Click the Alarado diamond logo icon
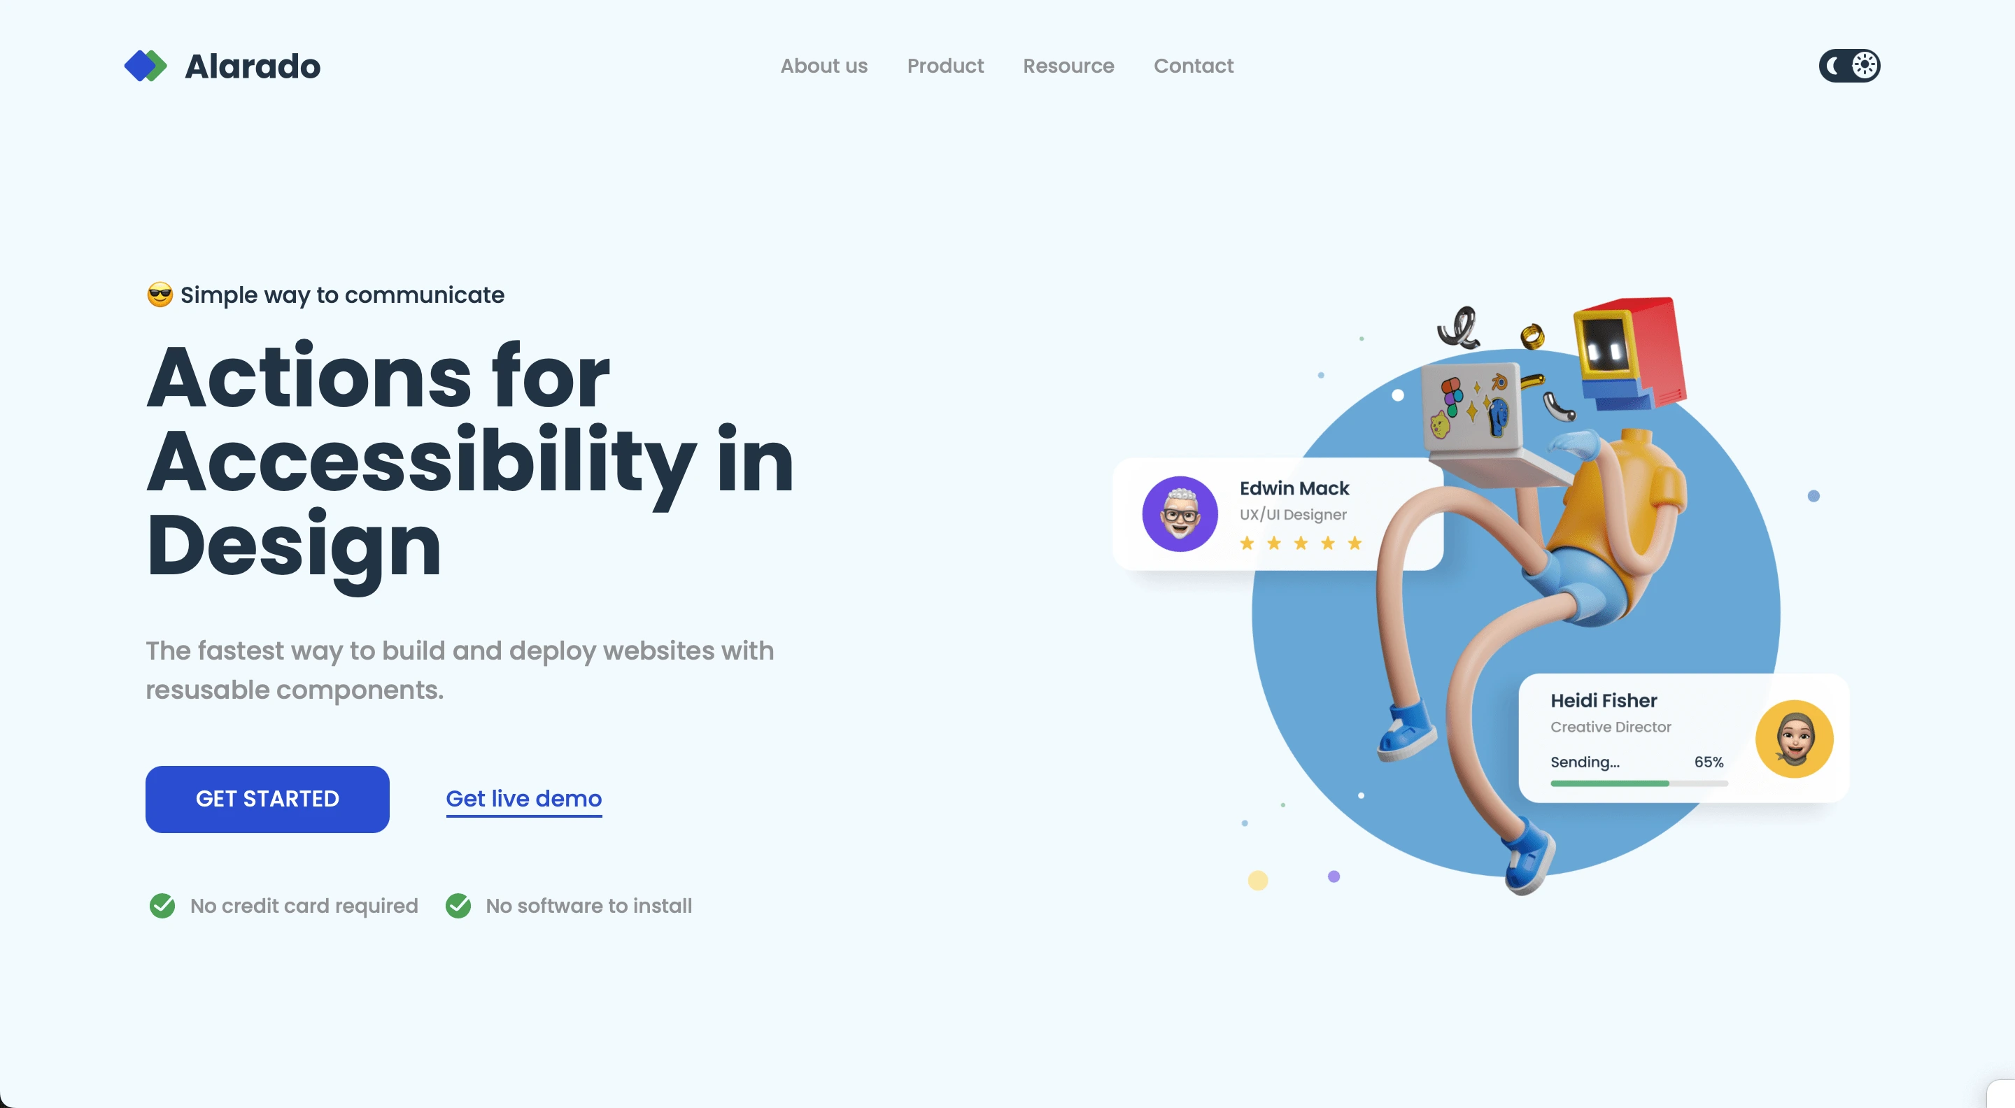Image resolution: width=2015 pixels, height=1108 pixels. (146, 66)
